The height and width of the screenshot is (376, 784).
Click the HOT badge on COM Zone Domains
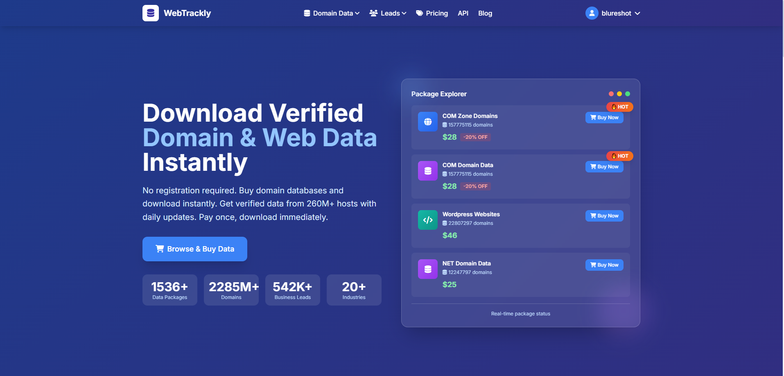619,107
